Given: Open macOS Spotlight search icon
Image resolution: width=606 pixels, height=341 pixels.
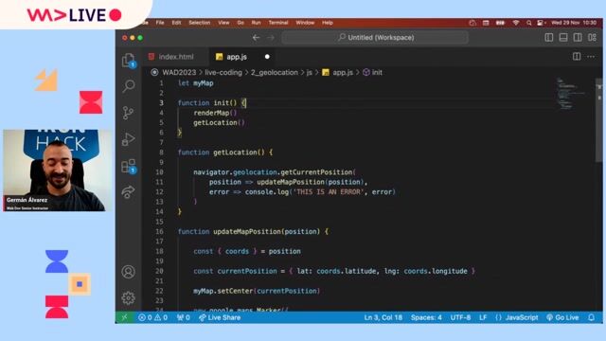Looking at the screenshot, I should pyautogui.click(x=528, y=23).
